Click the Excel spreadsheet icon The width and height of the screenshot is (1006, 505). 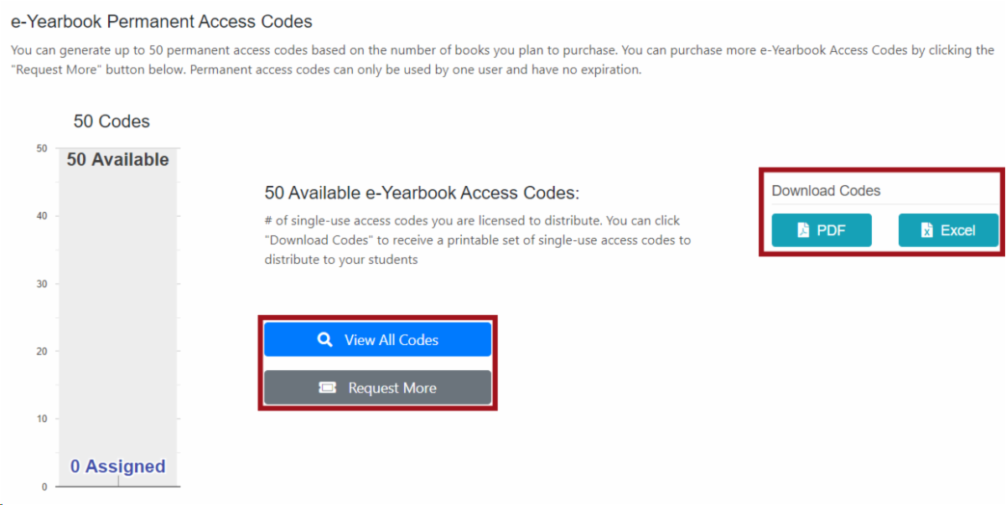[926, 230]
